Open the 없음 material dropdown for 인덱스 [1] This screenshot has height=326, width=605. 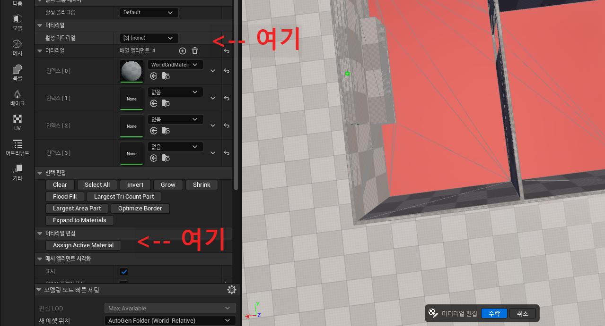pyautogui.click(x=175, y=92)
